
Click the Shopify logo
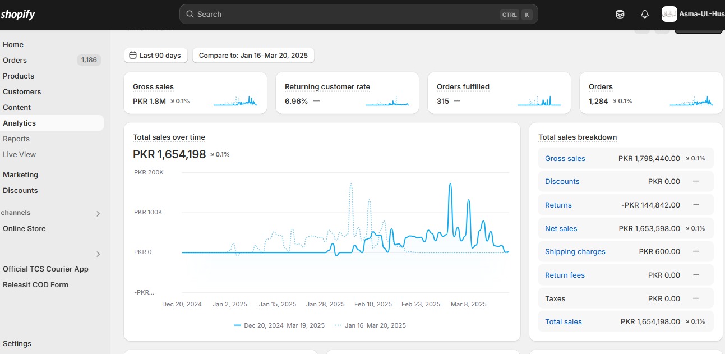coord(18,15)
